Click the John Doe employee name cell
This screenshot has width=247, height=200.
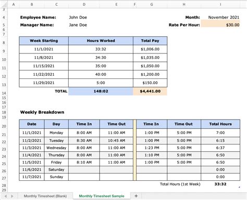78,17
